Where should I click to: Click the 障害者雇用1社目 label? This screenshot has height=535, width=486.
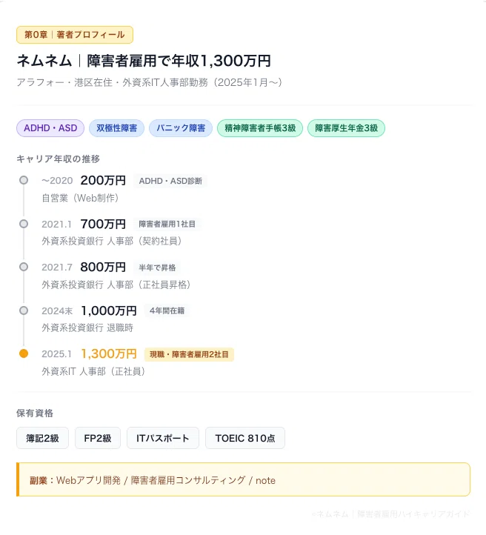(167, 225)
